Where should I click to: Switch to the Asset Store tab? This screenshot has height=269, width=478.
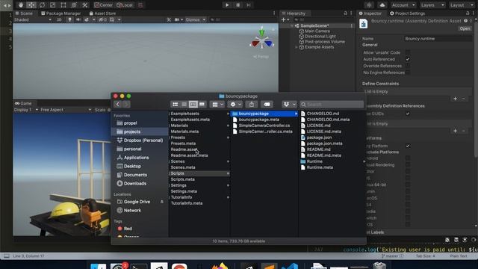pyautogui.click(x=102, y=13)
